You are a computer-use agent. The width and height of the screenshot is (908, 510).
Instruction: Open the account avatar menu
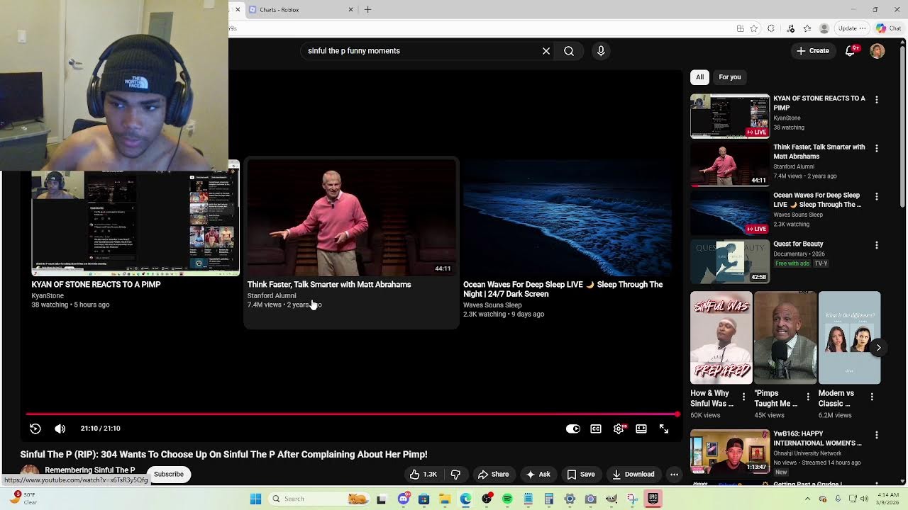click(877, 51)
